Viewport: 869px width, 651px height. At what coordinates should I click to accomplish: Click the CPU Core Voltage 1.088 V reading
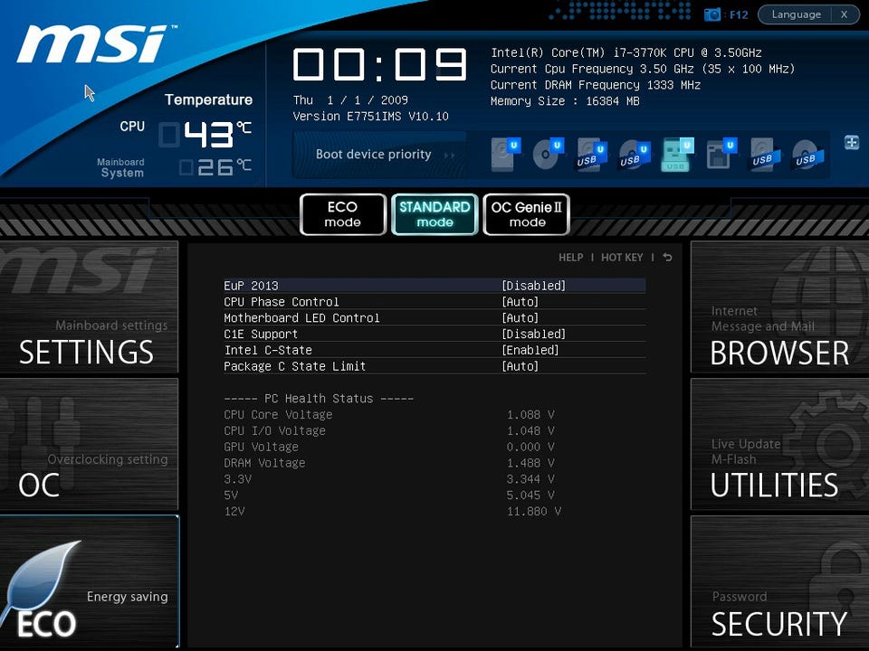[530, 415]
